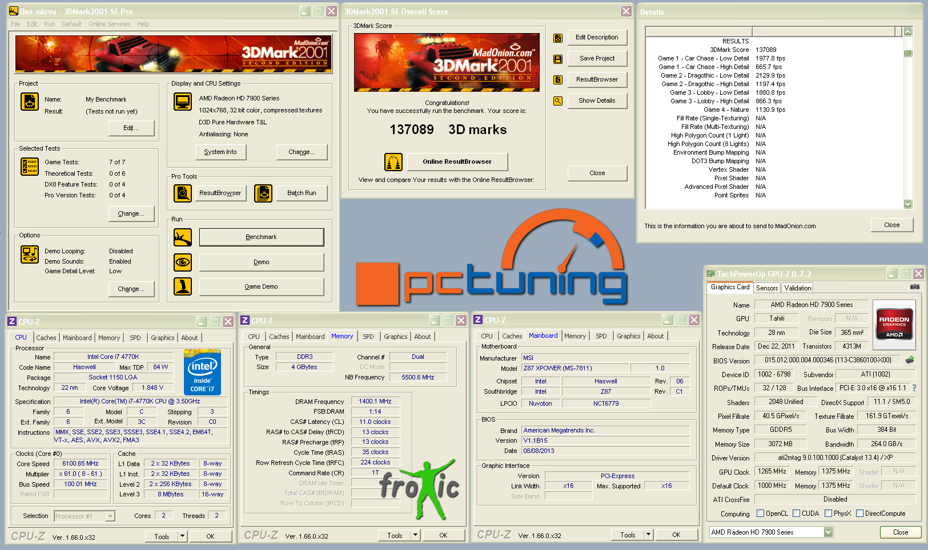Click the GPU-Z screenshot camera icon
This screenshot has width=928, height=550.
tap(915, 287)
